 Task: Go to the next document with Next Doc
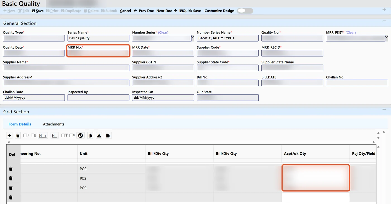click(167, 11)
